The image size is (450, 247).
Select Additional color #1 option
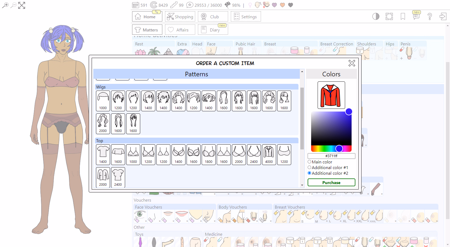point(310,167)
